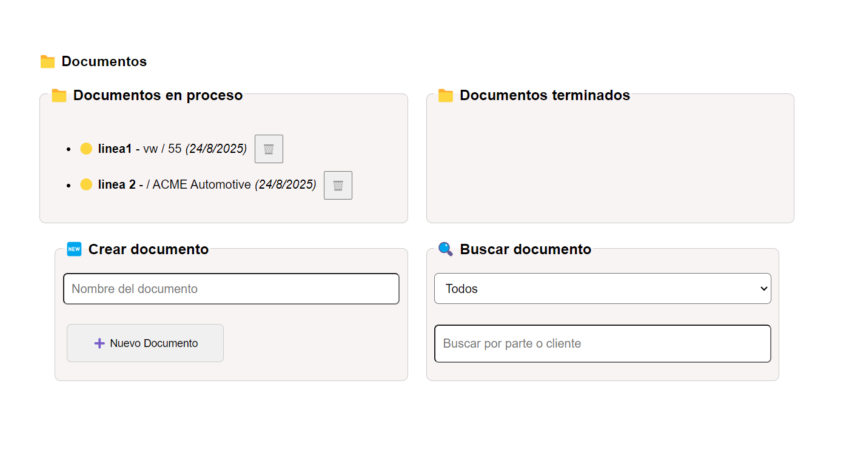Image resolution: width=849 pixels, height=455 pixels.
Task: Open the linea1 document entry
Action: [x=115, y=149]
